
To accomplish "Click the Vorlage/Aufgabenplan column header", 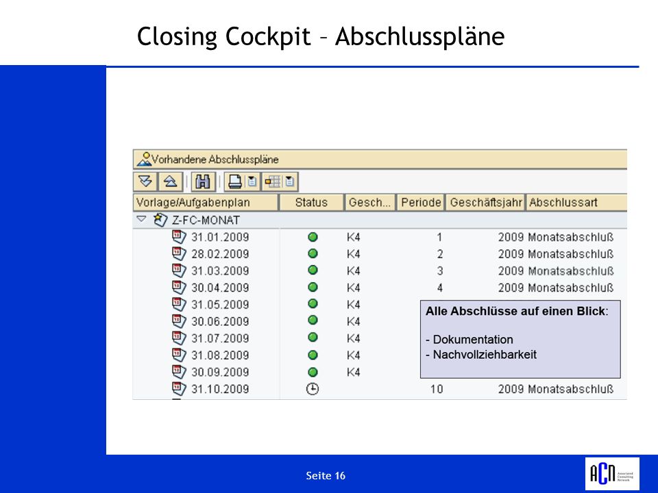I will (x=206, y=203).
